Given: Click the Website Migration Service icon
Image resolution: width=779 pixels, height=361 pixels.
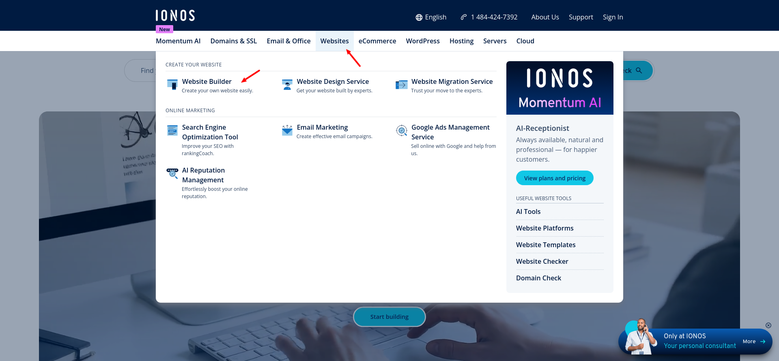Looking at the screenshot, I should [x=402, y=85].
